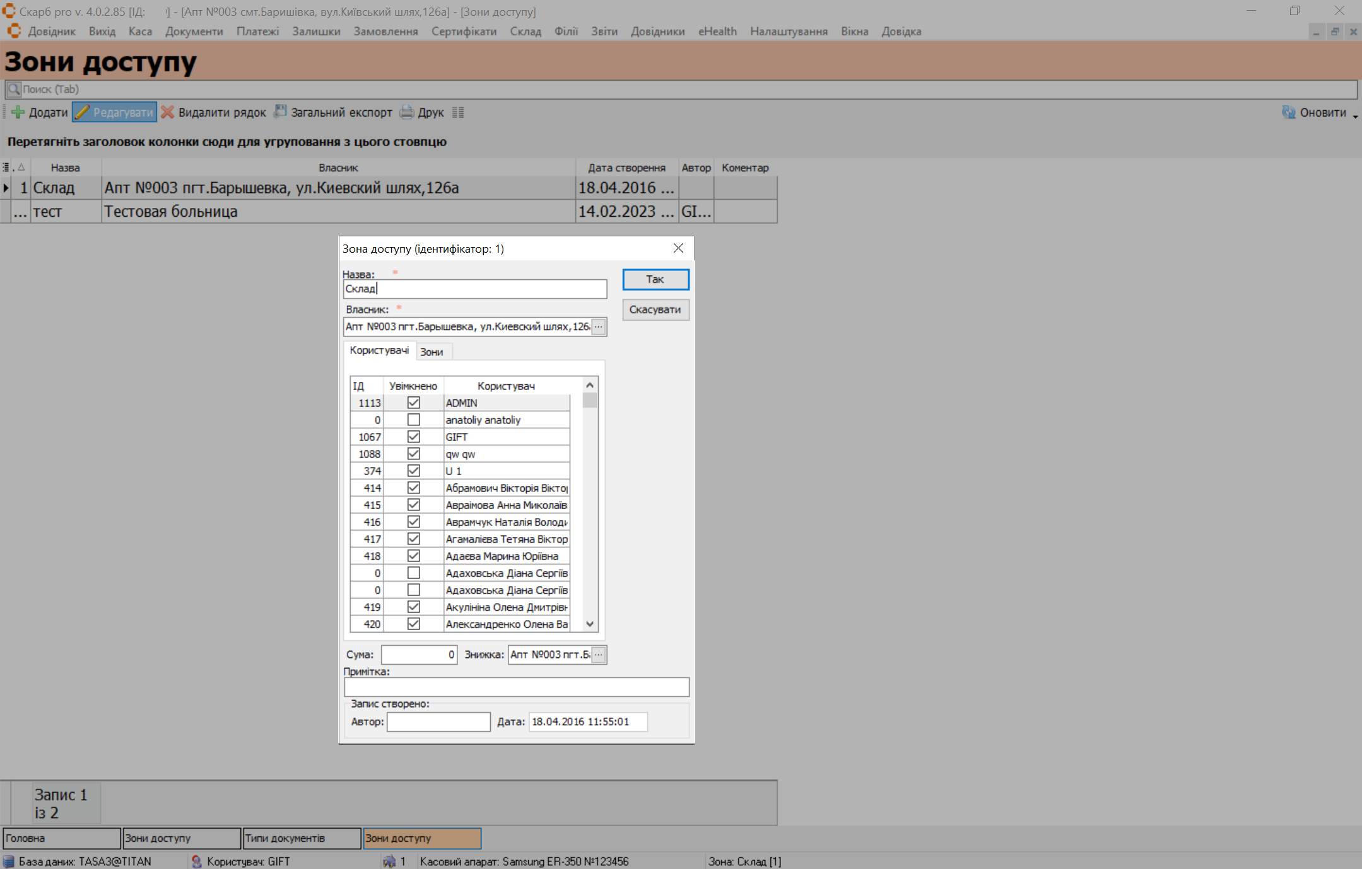Click the red X Видалити рядок icon
1362x869 pixels.
[x=167, y=113]
